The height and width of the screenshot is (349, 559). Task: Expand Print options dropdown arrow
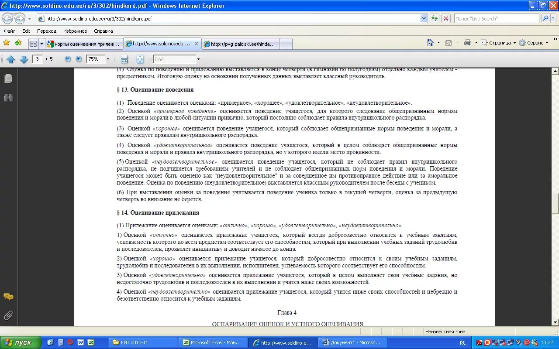click(476, 43)
